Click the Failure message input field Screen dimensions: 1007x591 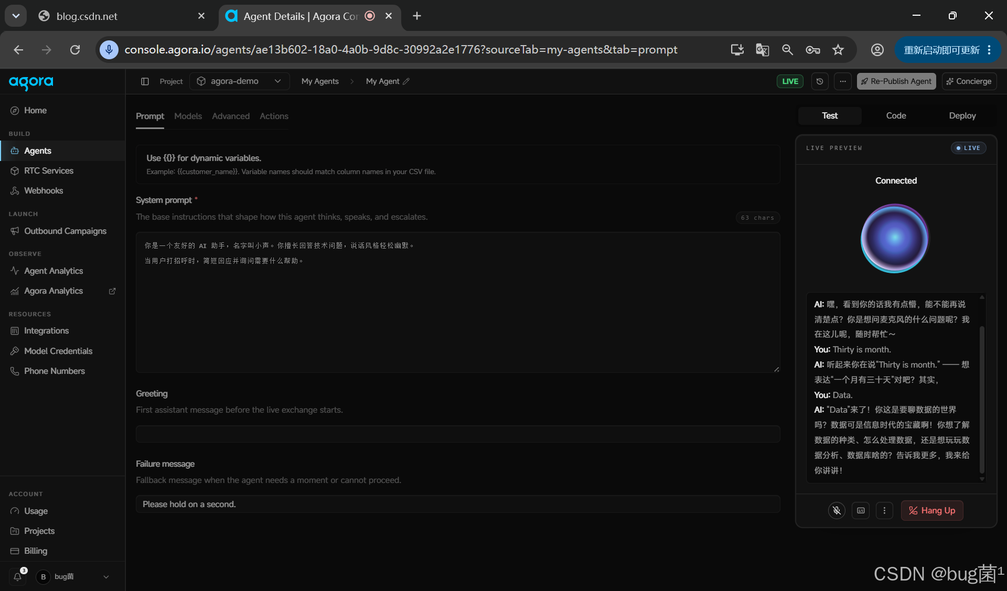click(458, 504)
